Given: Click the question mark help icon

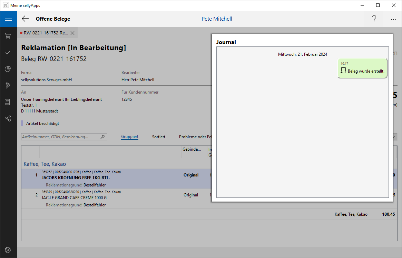Looking at the screenshot, I should pyautogui.click(x=374, y=19).
